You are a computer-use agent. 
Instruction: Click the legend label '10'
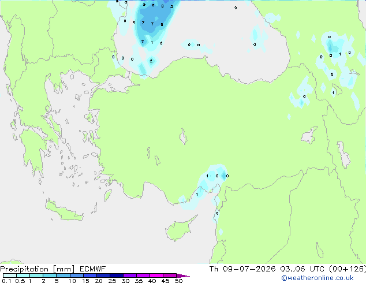tap(72, 281)
